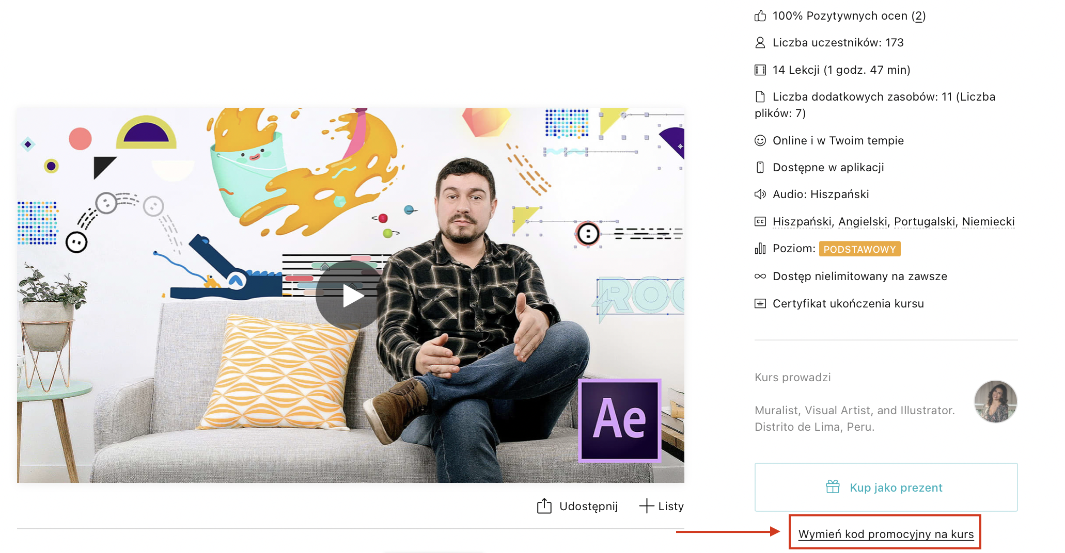Select the Portugalski subtitle language

coord(924,222)
